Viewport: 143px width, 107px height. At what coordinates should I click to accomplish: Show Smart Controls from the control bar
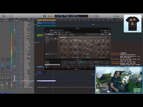click(10, 16)
